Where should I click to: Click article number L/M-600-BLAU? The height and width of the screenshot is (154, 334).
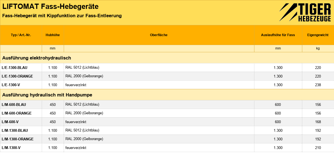14,105
